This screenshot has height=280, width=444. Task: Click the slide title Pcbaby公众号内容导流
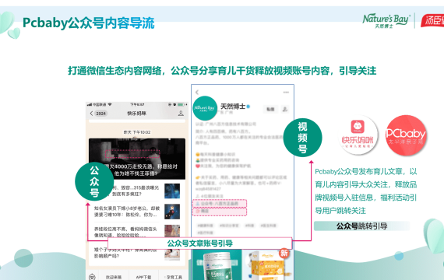coord(89,23)
